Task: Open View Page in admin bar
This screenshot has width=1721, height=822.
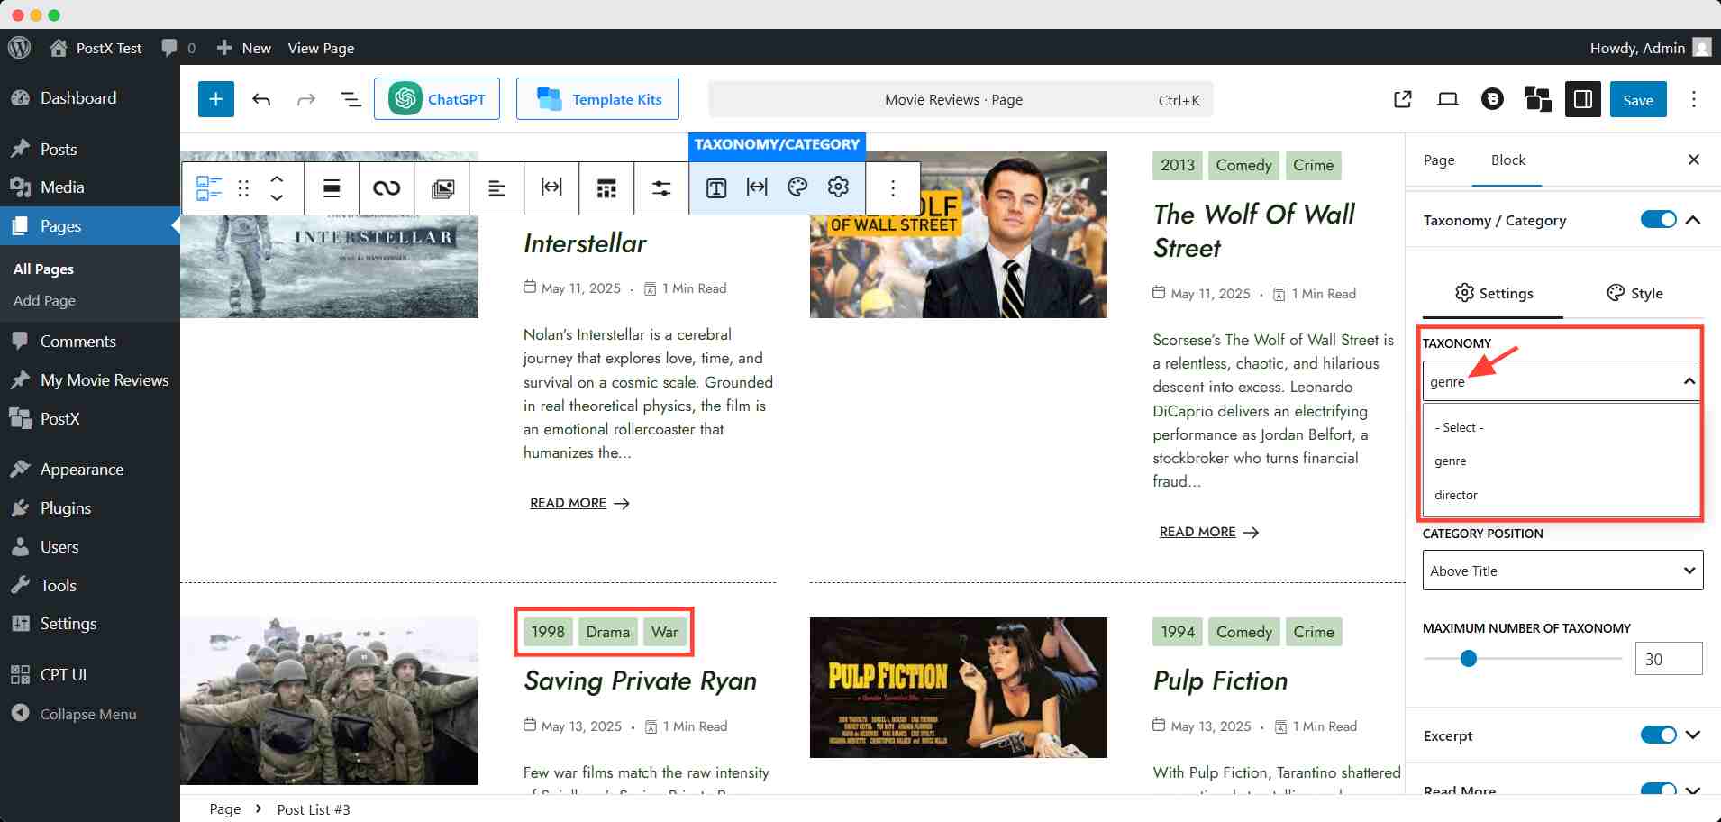Action: (x=321, y=48)
